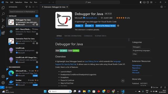This screenshot has height=94, width=168.
Task: Open the Disable button dropdown arrow
Action: [x=82, y=26]
